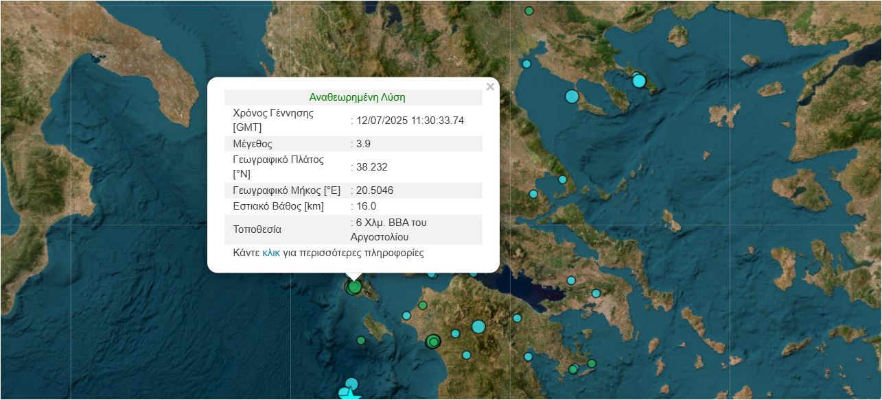Click the green marker cluster on the western Peloponnese coast
This screenshot has width=882, height=400.
433,341
